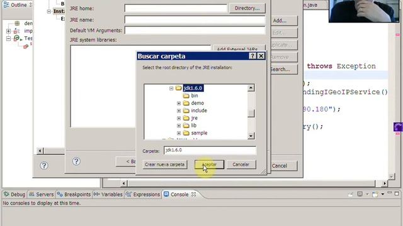The width and height of the screenshot is (403, 226).
Task: Click the bin folder icon
Action: tap(186, 95)
